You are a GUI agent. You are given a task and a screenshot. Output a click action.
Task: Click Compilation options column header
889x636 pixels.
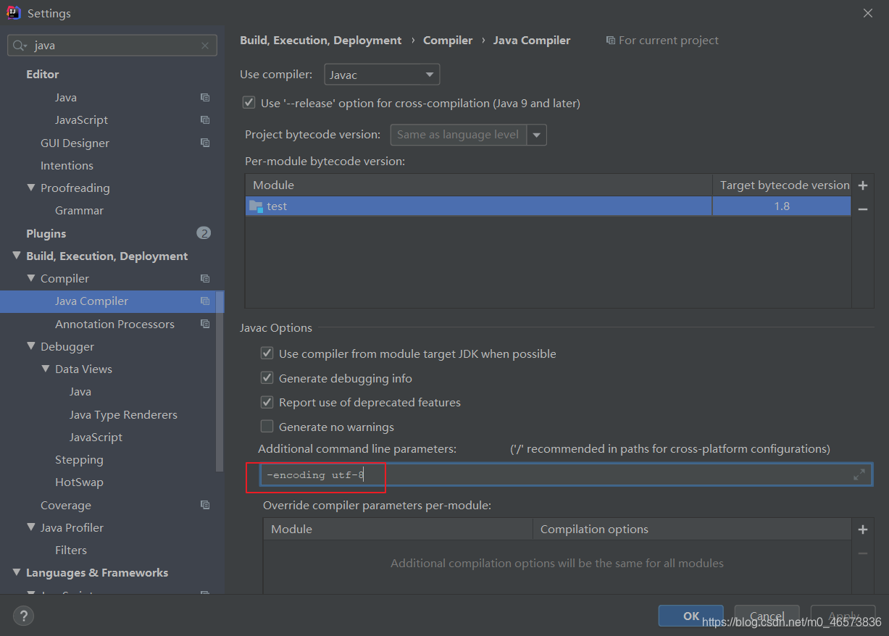tap(692, 529)
